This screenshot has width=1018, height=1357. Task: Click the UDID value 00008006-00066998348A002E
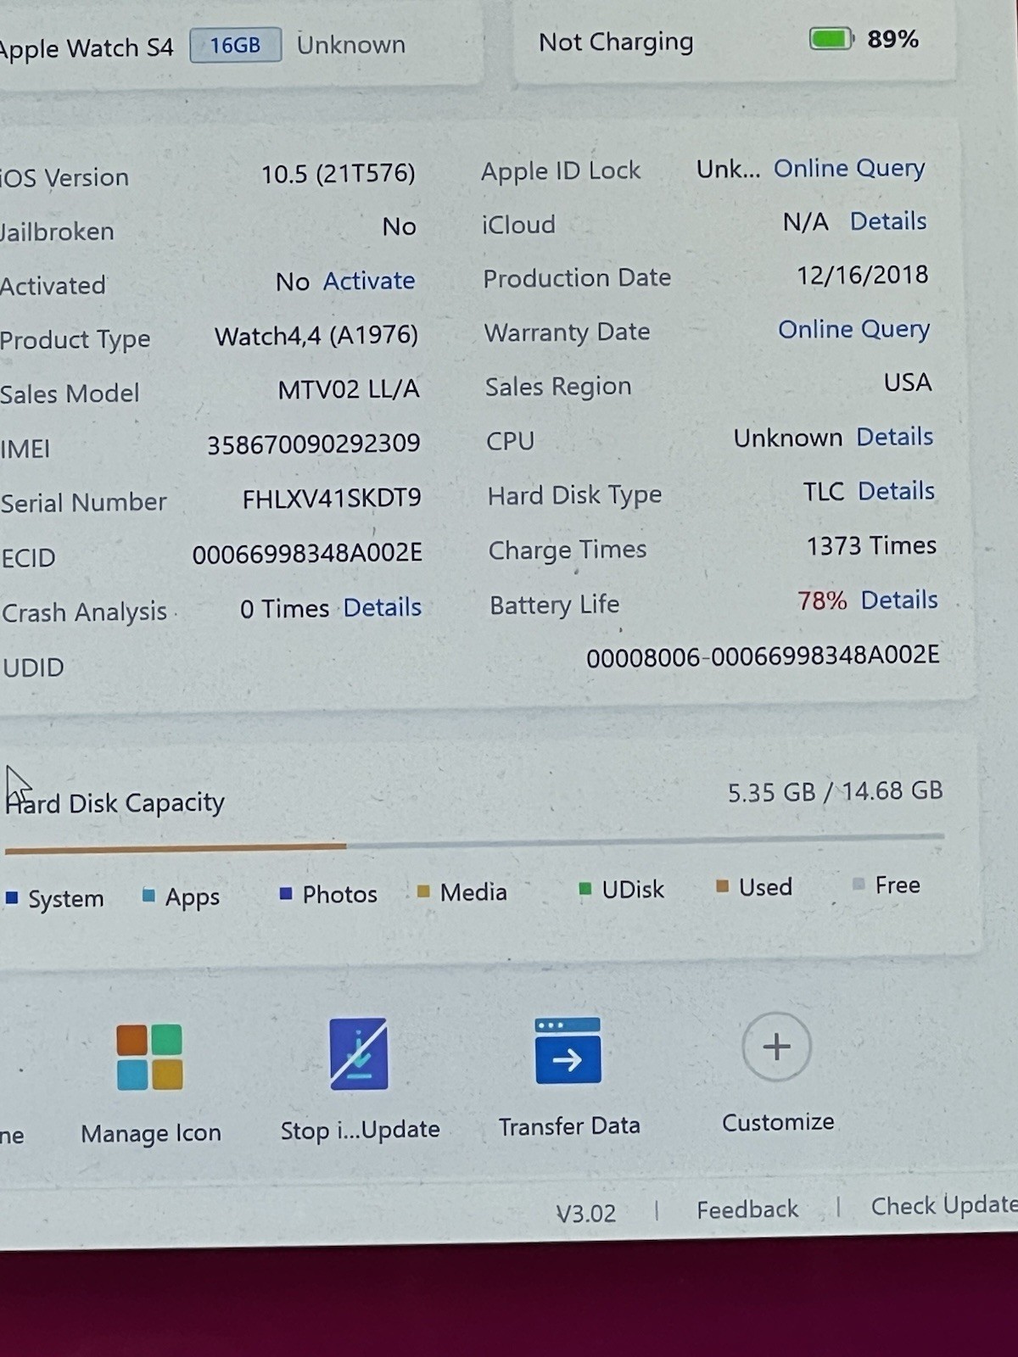(763, 656)
